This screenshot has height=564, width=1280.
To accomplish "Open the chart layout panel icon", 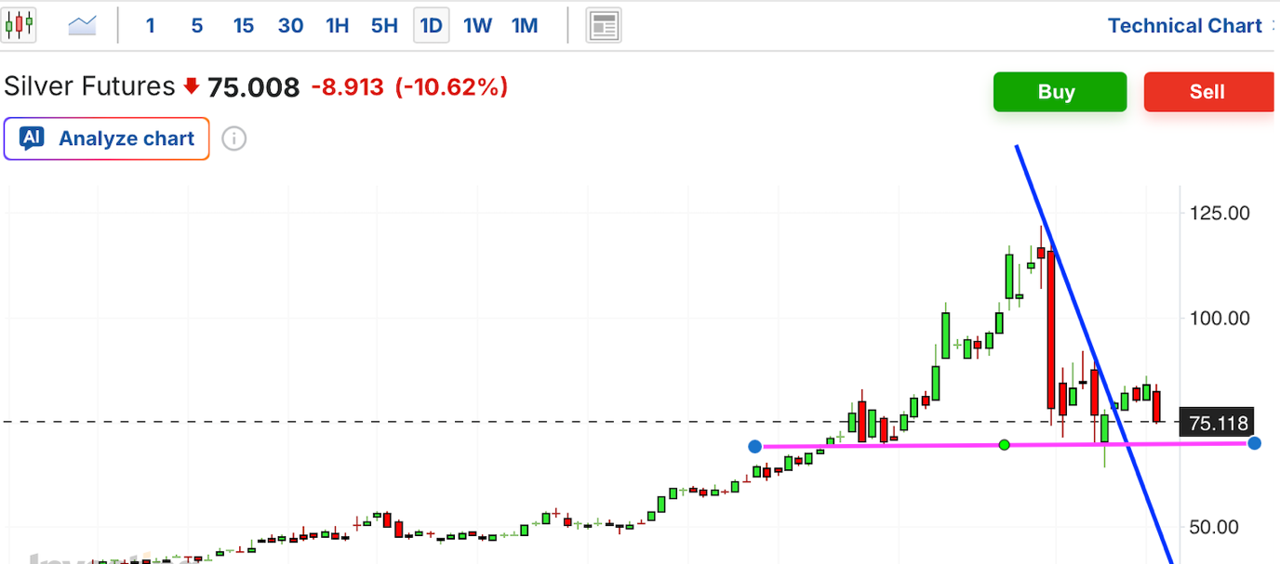I will 604,25.
